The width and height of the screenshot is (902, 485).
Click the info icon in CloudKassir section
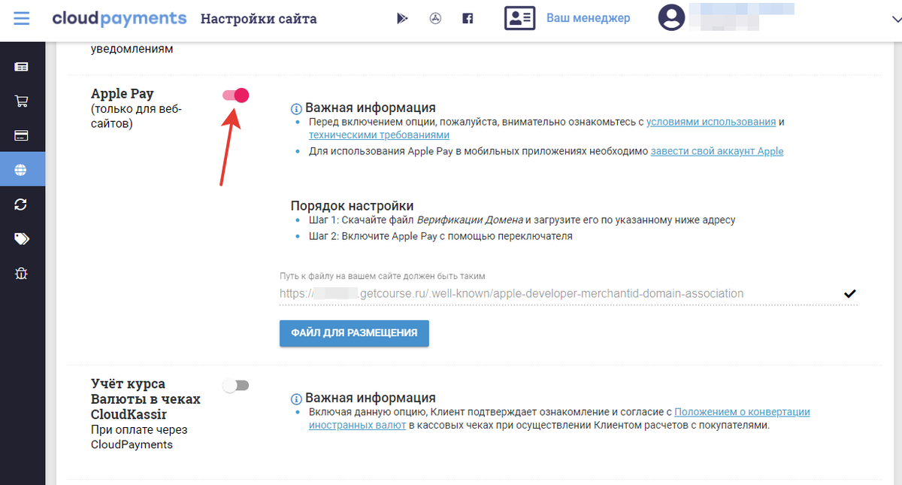(296, 399)
